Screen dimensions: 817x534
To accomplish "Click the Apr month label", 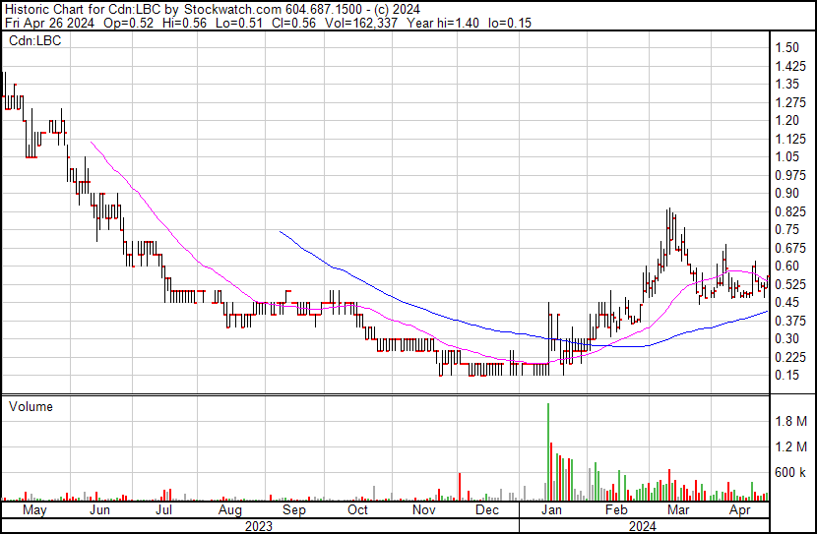I will [x=740, y=510].
